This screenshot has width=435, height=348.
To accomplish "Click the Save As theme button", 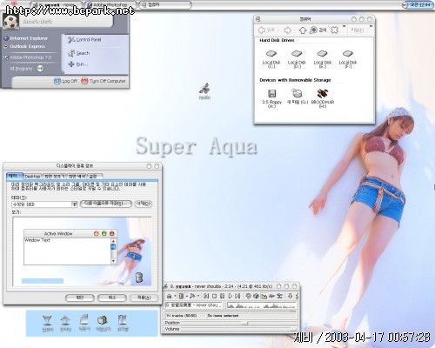I will (105, 204).
